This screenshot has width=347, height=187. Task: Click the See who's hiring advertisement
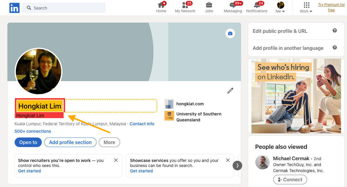(296, 96)
